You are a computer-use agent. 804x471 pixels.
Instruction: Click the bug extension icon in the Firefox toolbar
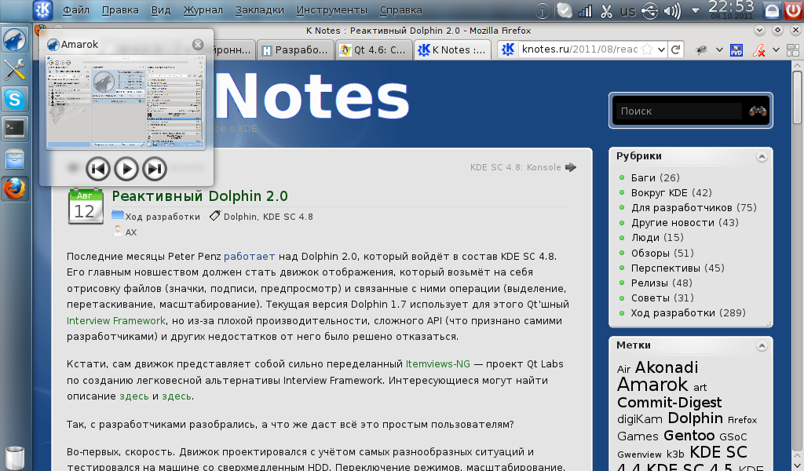(x=701, y=49)
